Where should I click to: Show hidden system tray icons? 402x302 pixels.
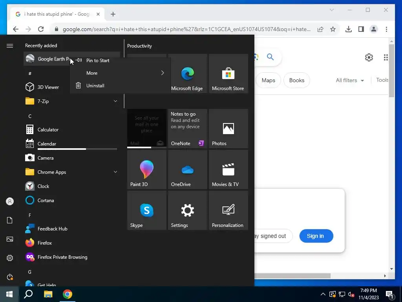(323, 294)
